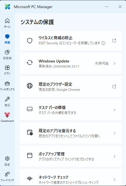
Task: Click the text ネットワーク速度のテストとトラブルシューティング
Action: tap(69, 182)
